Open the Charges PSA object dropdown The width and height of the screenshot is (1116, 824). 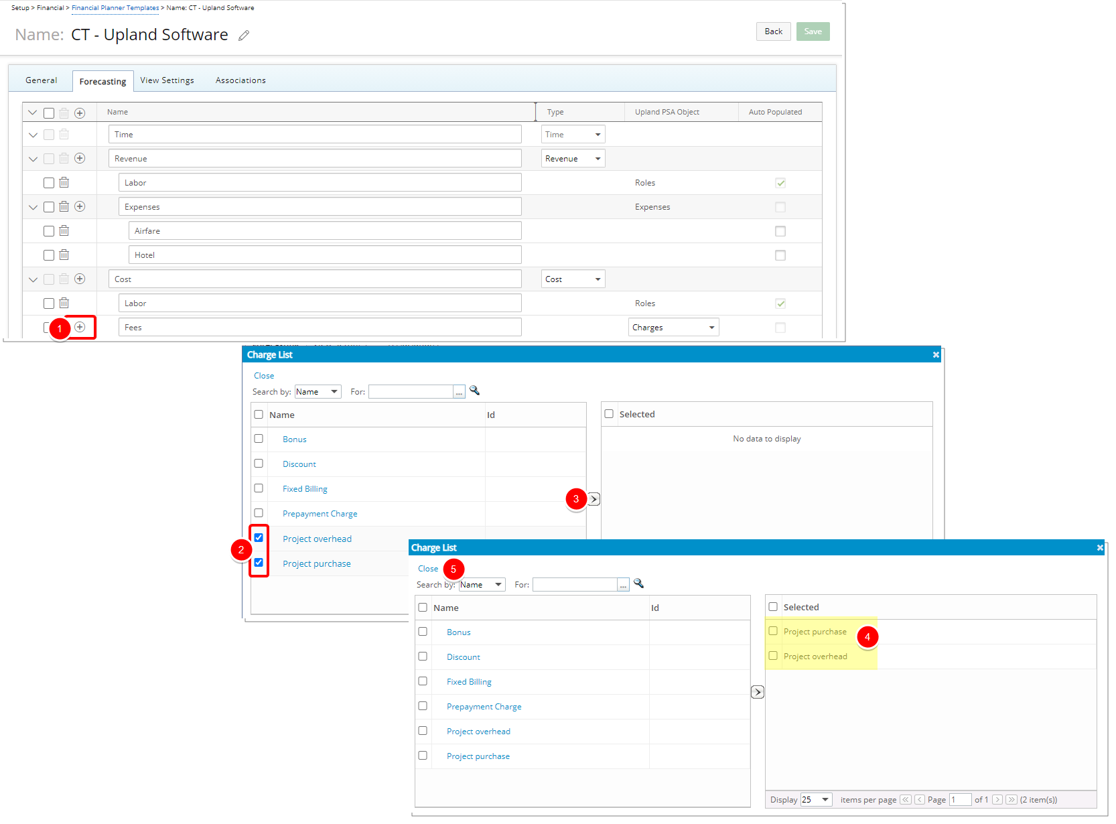[673, 327]
